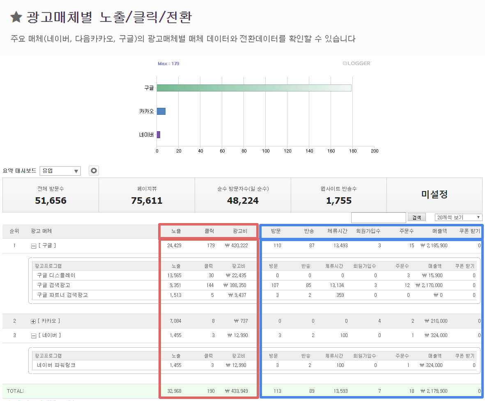Image resolution: width=485 pixels, height=401 pixels.
Task: Click the ₩ 210,000 sales value for 카카오
Action: tap(436, 321)
